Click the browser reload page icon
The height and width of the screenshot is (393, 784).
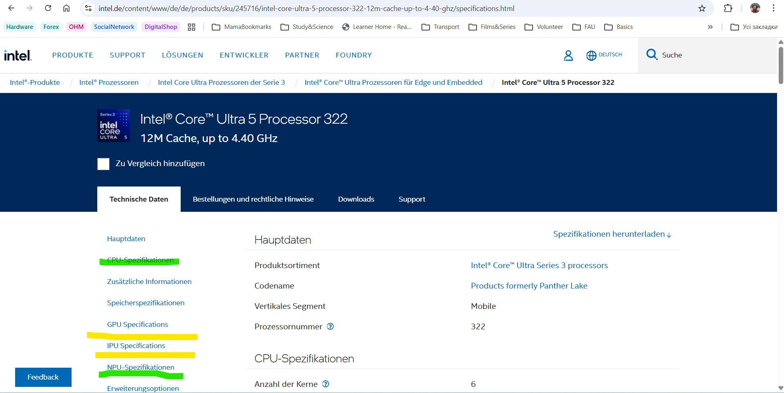pos(48,8)
